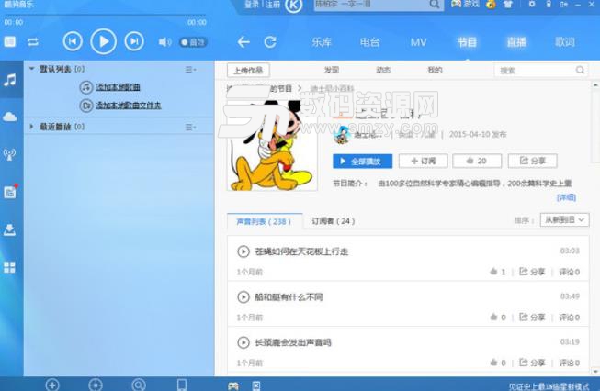Open 评论 for 长颈鹿会发出声音吗

pos(570,363)
